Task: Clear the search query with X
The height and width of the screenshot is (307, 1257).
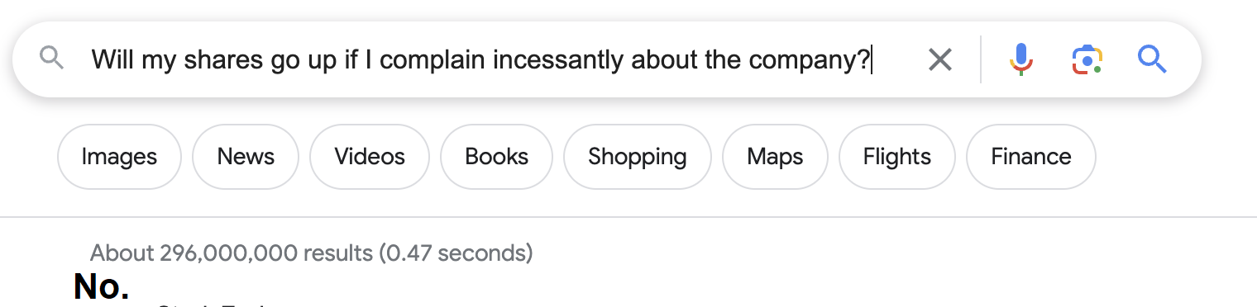Action: 940,59
